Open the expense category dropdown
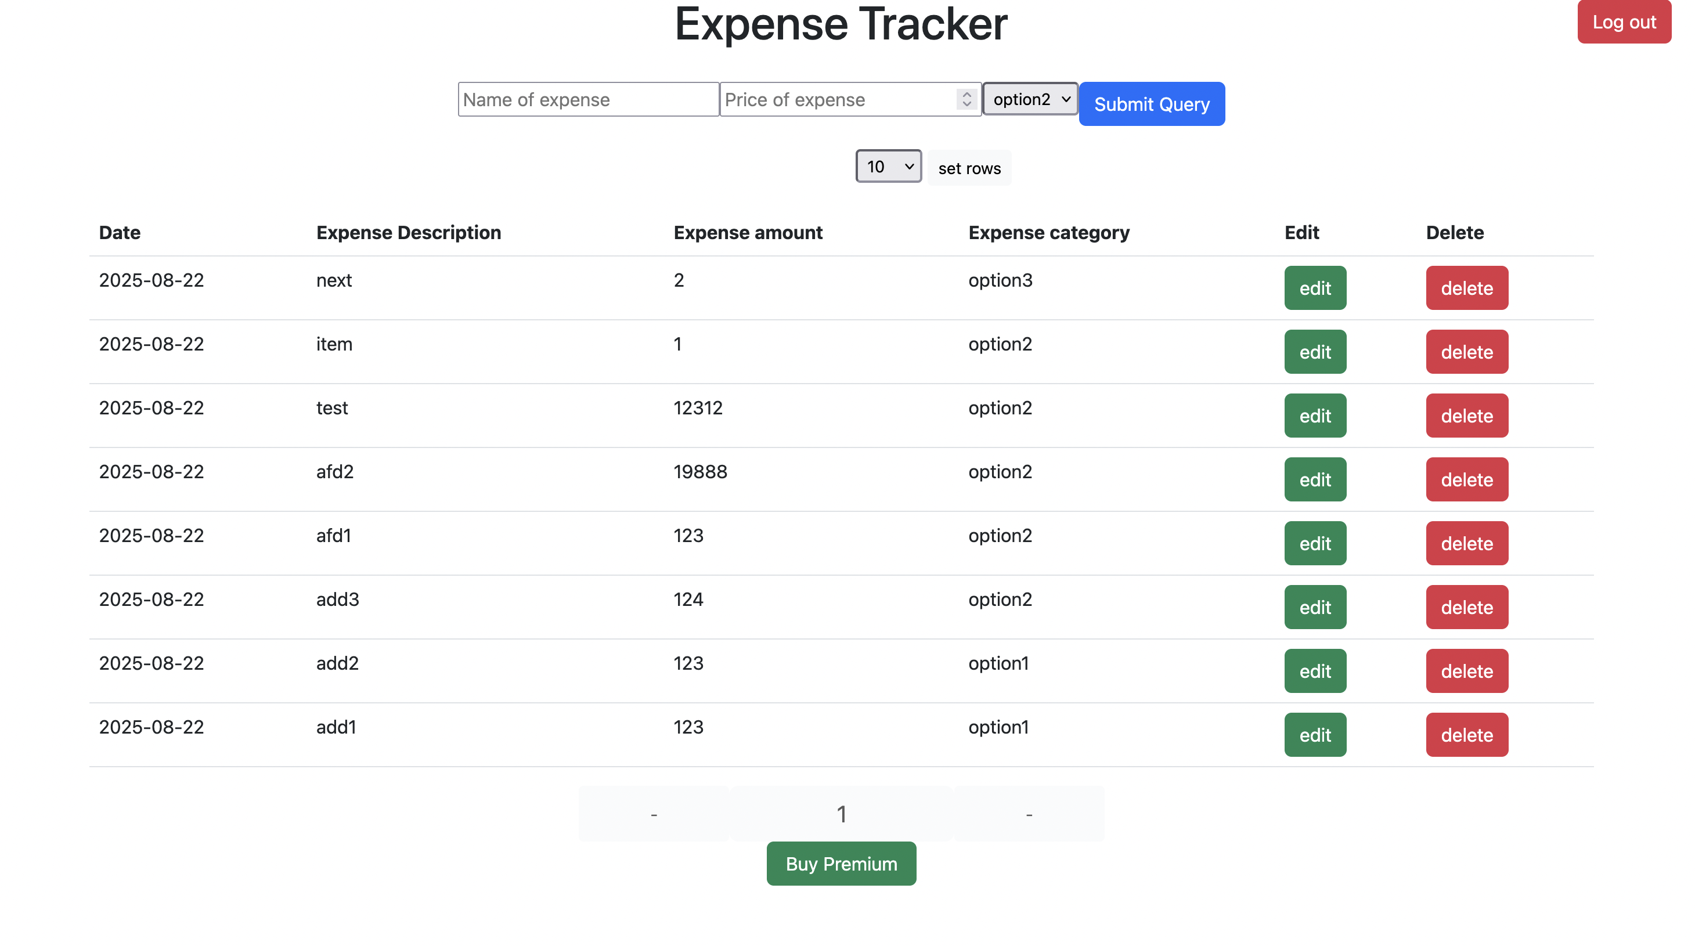The height and width of the screenshot is (946, 1695). click(1030, 99)
